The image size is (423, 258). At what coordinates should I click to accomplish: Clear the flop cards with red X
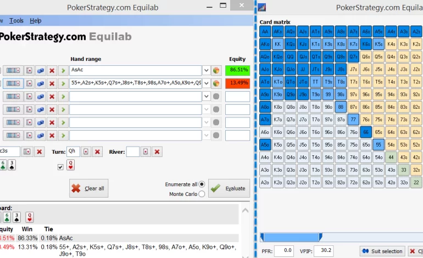click(40, 152)
